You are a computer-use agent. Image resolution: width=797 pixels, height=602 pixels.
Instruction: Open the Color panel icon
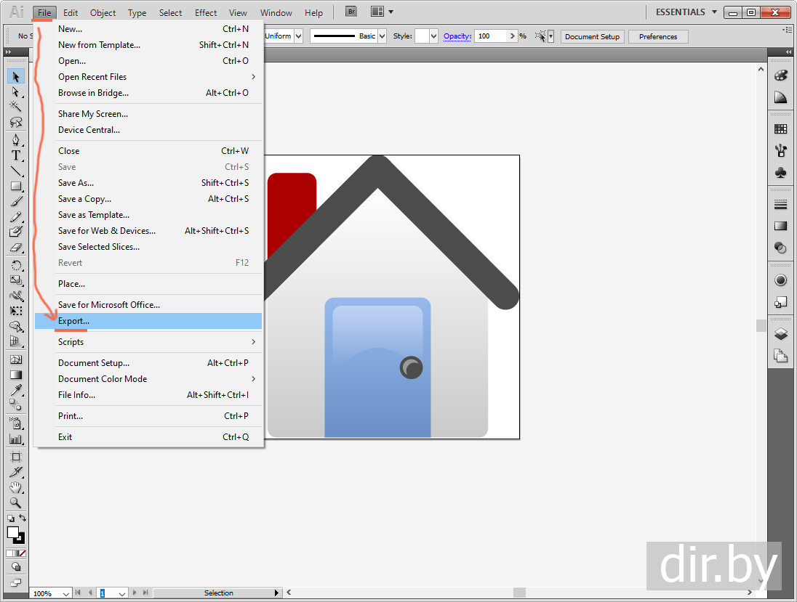781,76
